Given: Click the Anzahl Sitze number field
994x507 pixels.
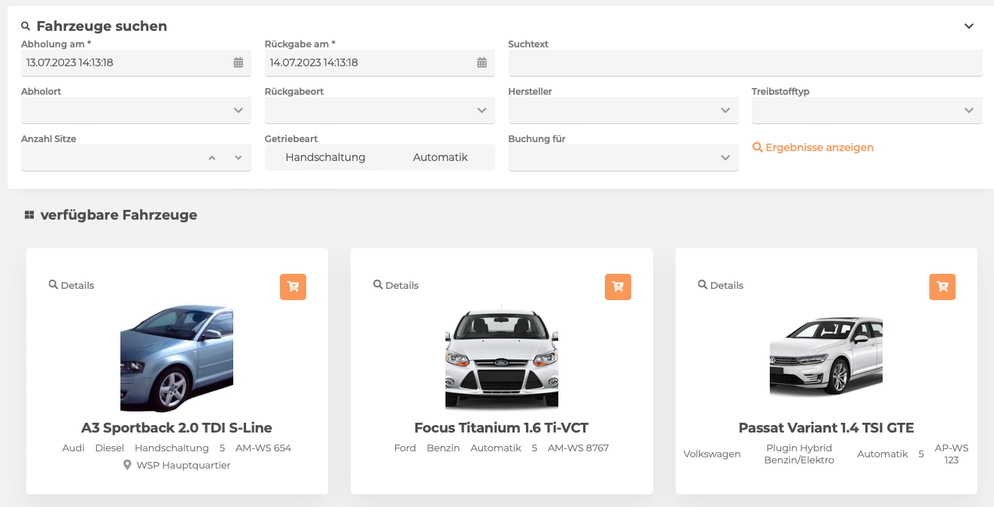Looking at the screenshot, I should coord(136,158).
